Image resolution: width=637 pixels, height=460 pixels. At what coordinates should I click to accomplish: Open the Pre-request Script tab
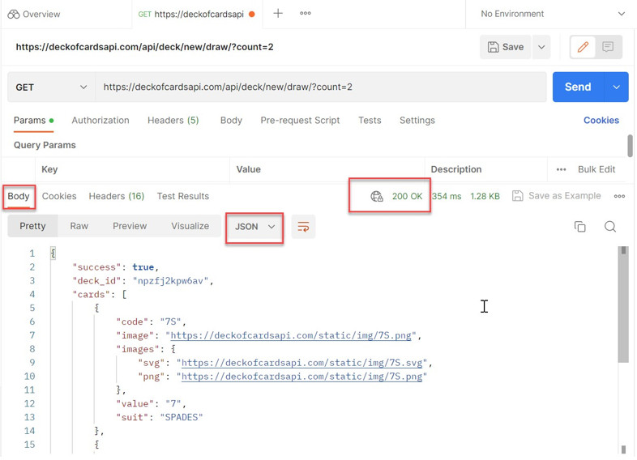[x=300, y=121]
